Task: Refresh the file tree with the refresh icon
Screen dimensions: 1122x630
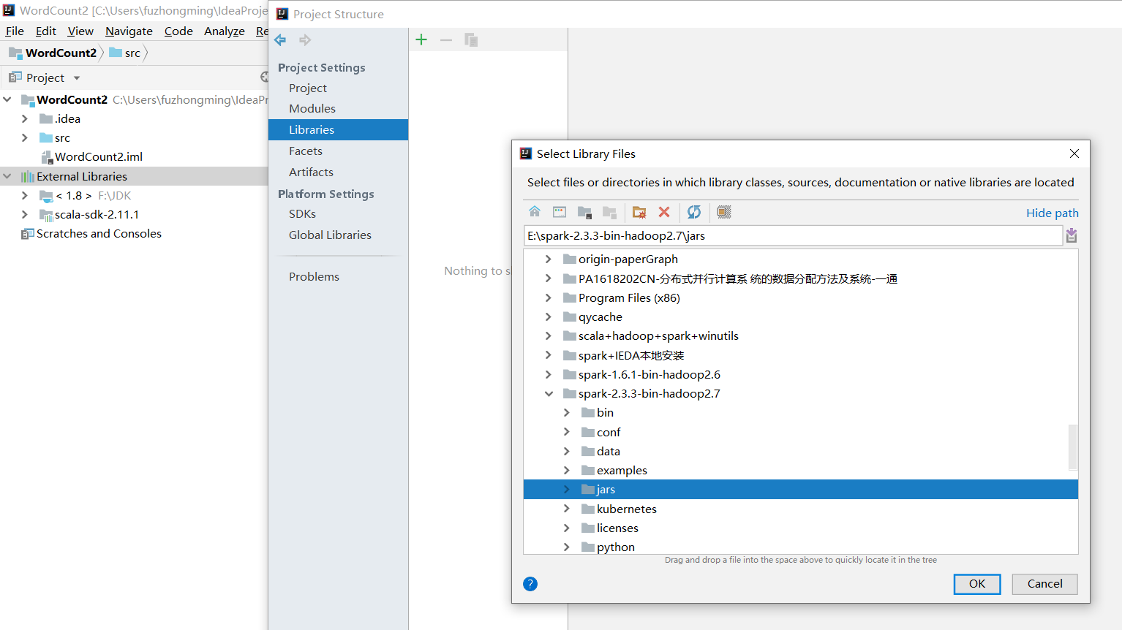Action: pos(693,212)
